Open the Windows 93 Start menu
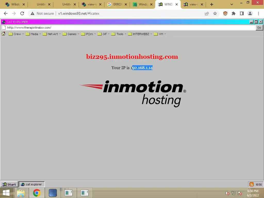 [x=9, y=184]
